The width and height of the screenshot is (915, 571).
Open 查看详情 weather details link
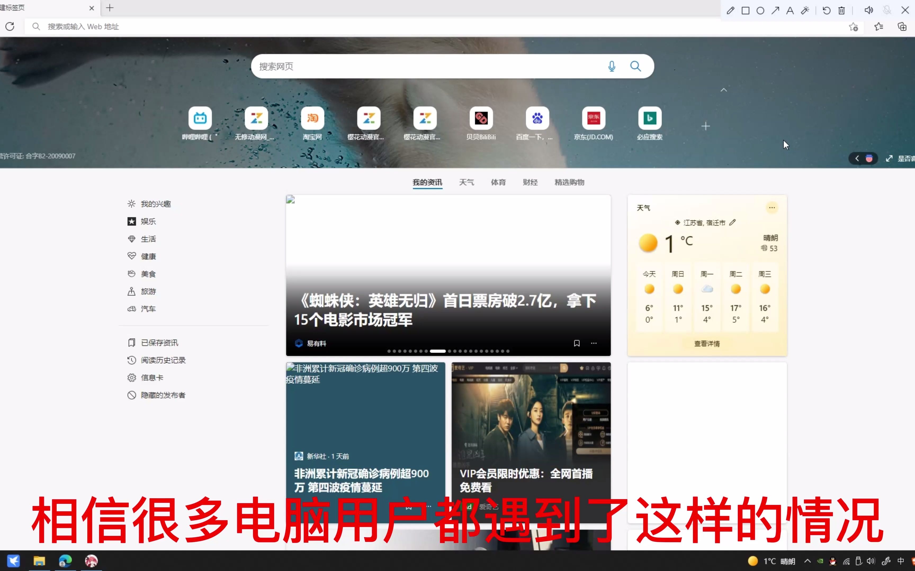click(x=706, y=343)
